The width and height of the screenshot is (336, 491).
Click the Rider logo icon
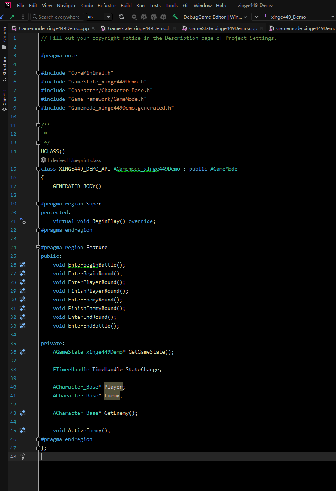pyautogui.click(x=7, y=5)
